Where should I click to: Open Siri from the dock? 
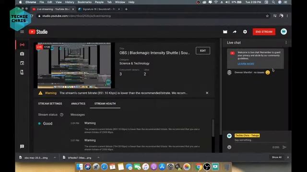pyautogui.click(x=88, y=167)
